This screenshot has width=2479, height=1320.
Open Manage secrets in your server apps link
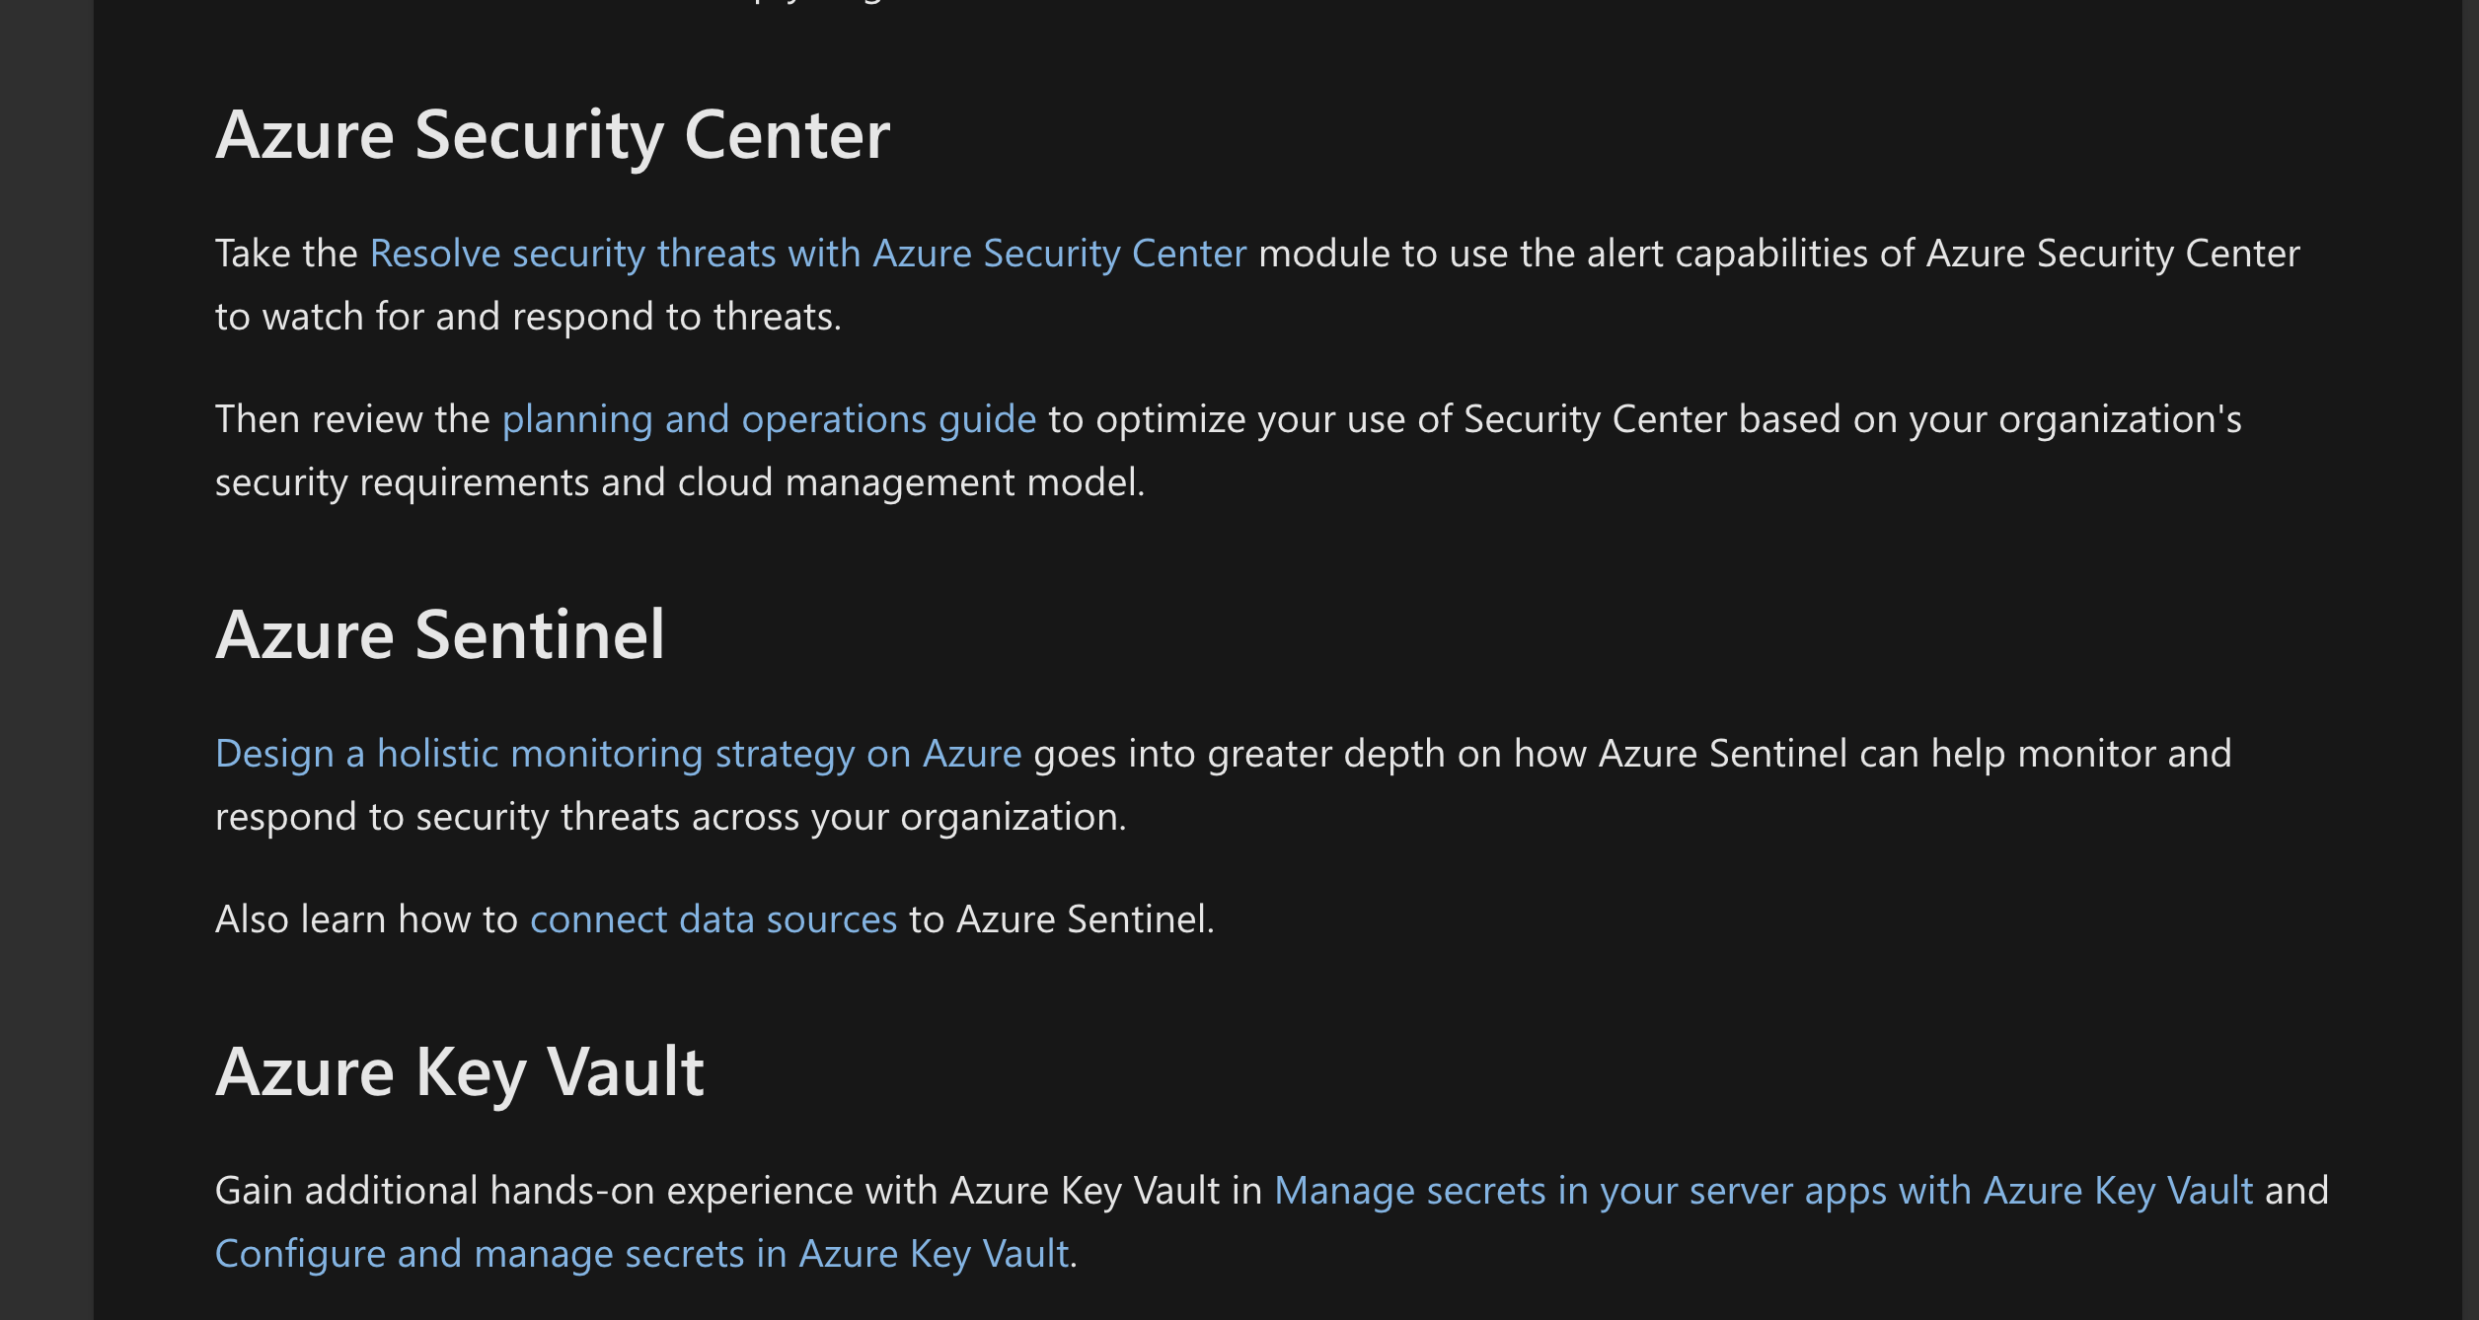pyautogui.click(x=1764, y=1191)
